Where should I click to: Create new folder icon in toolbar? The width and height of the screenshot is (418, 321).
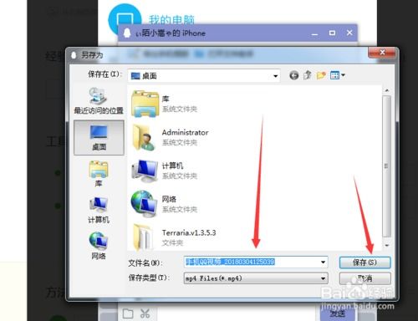pos(321,75)
